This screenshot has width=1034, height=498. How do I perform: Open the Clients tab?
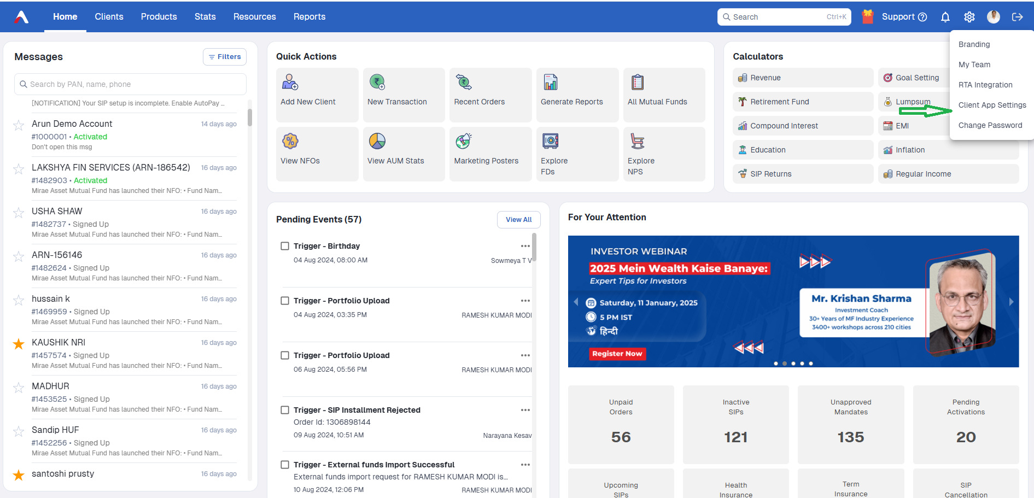coord(109,17)
